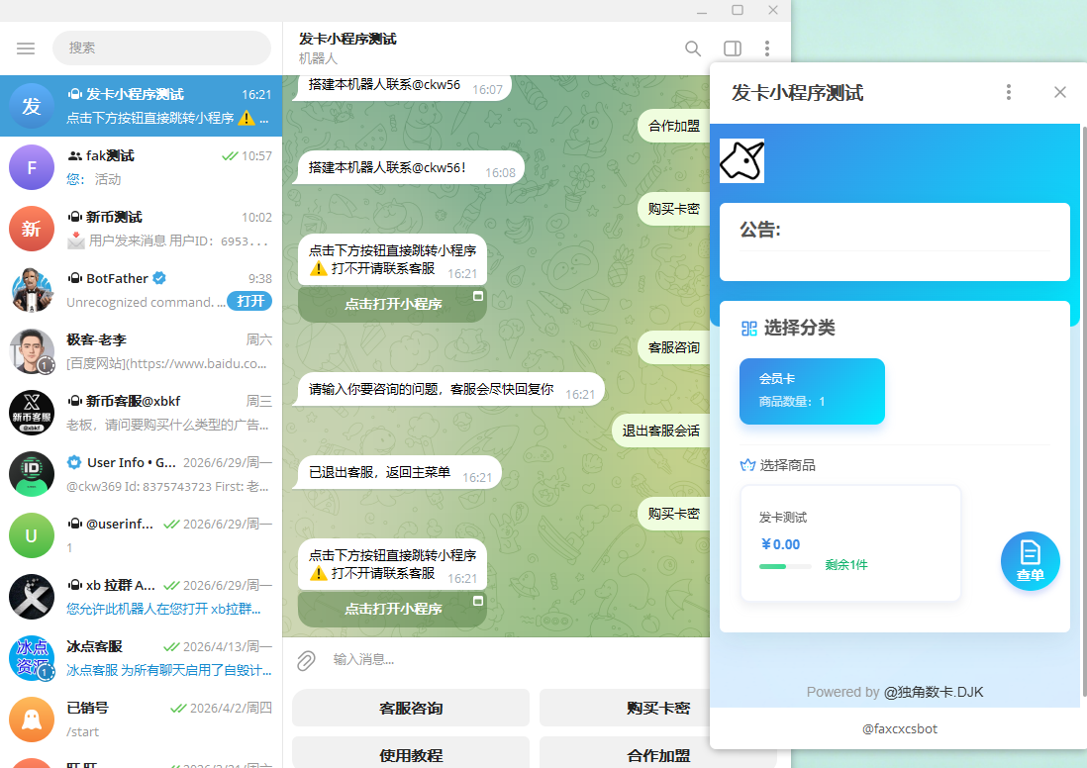This screenshot has width=1087, height=768.
Task: Click the 发卡测试 stock progress bar
Action: click(x=785, y=566)
